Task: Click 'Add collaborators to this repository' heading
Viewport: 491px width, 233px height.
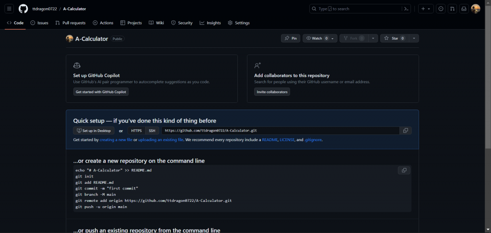Action: (292, 75)
